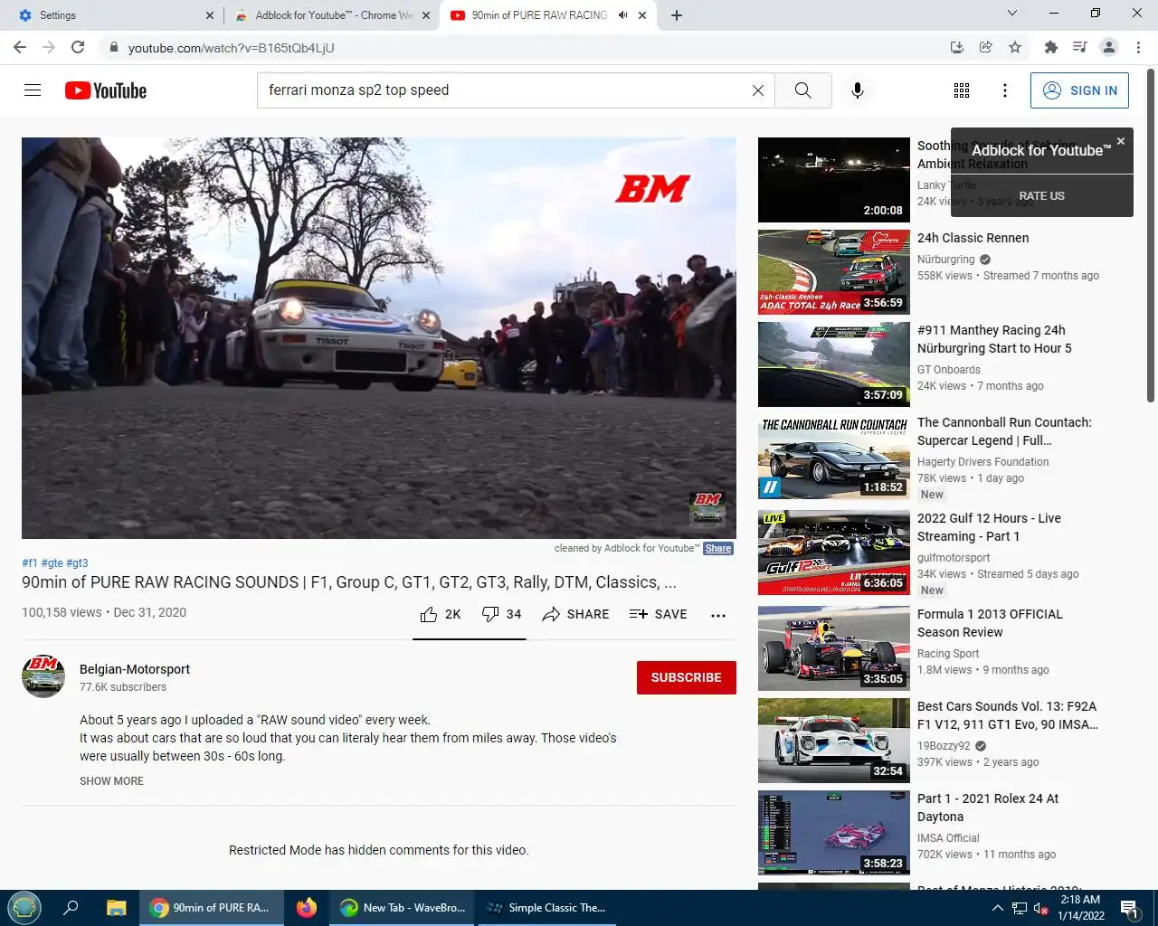This screenshot has height=926, width=1158.
Task: Click the install app icon in address bar
Action: [957, 47]
